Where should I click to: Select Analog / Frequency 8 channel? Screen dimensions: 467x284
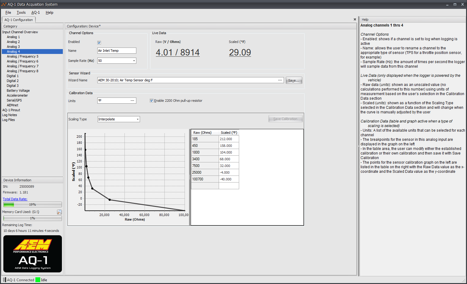23,71
